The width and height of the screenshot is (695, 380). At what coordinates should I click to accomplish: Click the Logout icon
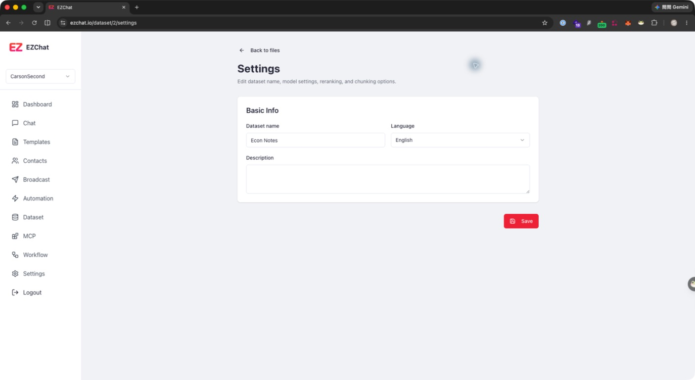15,292
